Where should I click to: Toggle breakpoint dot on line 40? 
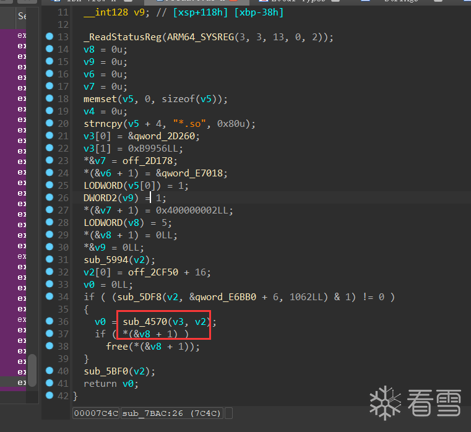(x=50, y=371)
